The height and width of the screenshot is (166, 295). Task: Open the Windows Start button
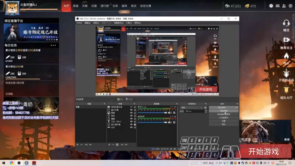4,163
